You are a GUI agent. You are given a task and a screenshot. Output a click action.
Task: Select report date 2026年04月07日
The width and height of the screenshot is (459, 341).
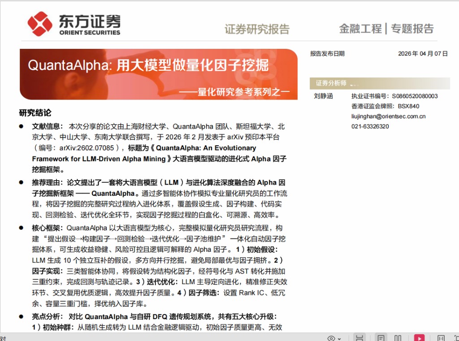point(423,54)
